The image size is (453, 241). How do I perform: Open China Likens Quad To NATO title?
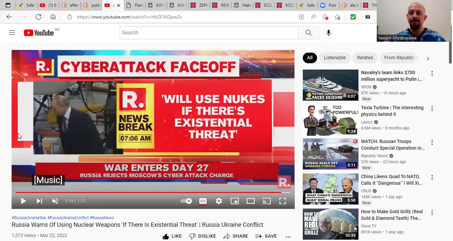click(x=391, y=180)
